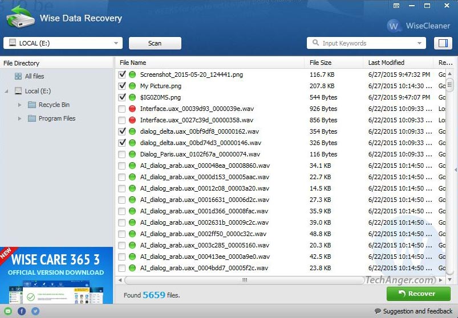The image size is (458, 318).
Task: Select Recycle Bin in directory tree
Action: click(54, 105)
